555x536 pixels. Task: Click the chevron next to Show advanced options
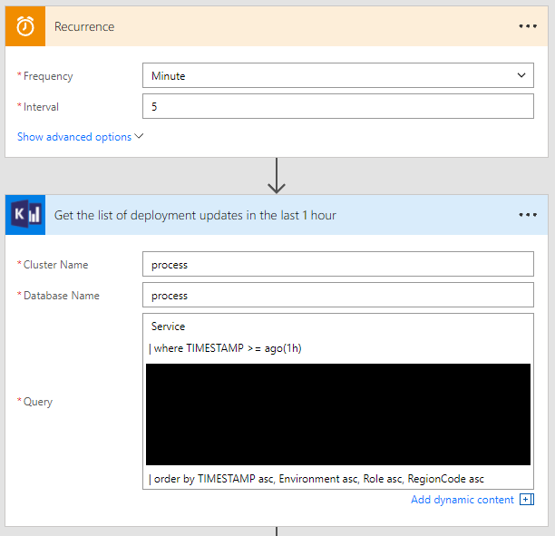pyautogui.click(x=140, y=137)
